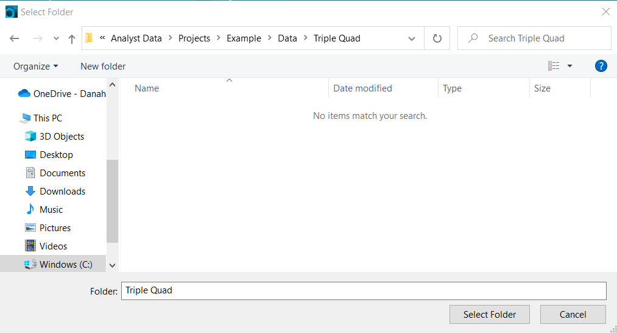Refresh the Triple Quad folder view
Viewport: 617px width, 333px height.
point(437,38)
